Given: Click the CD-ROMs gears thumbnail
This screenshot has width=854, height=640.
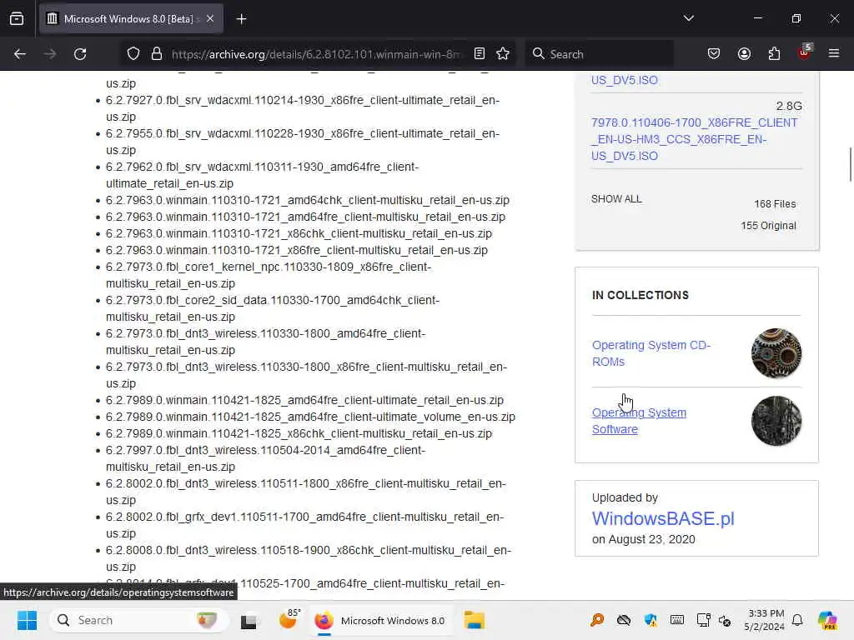Looking at the screenshot, I should [776, 353].
